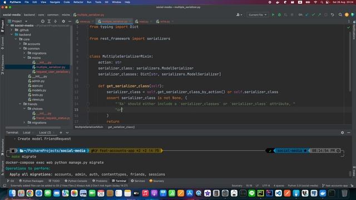Toggle the Bookmarks tool window button
The width and height of the screenshot is (356, 200).
tap(2, 147)
